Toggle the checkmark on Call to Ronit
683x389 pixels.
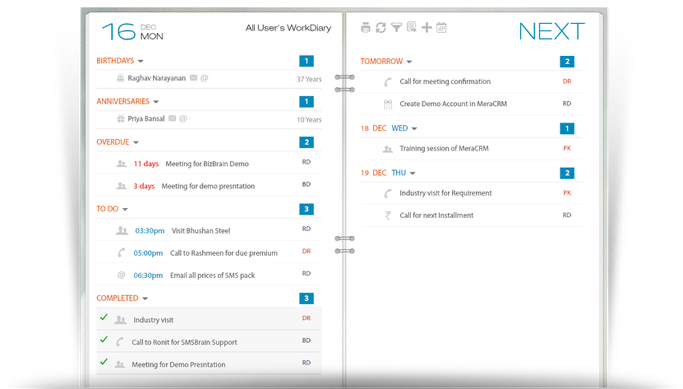[104, 339]
